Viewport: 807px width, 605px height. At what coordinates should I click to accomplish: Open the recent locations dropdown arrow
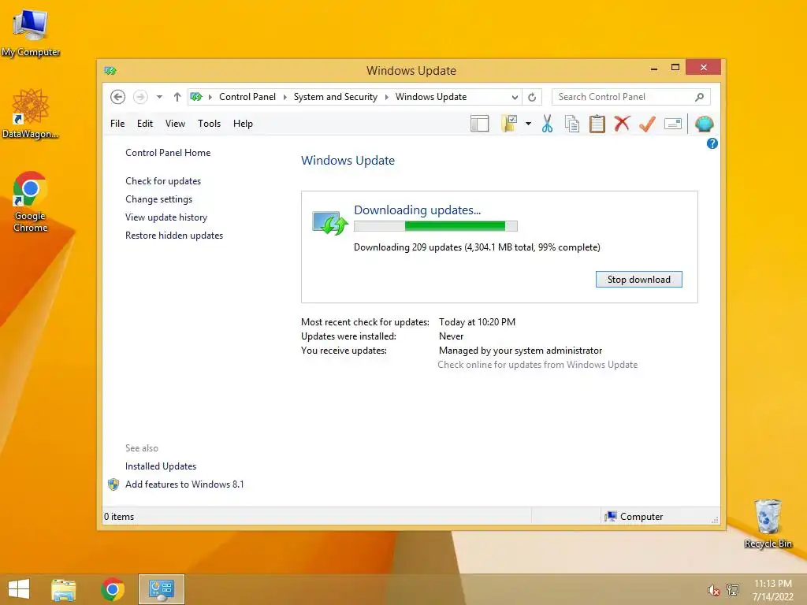(159, 97)
